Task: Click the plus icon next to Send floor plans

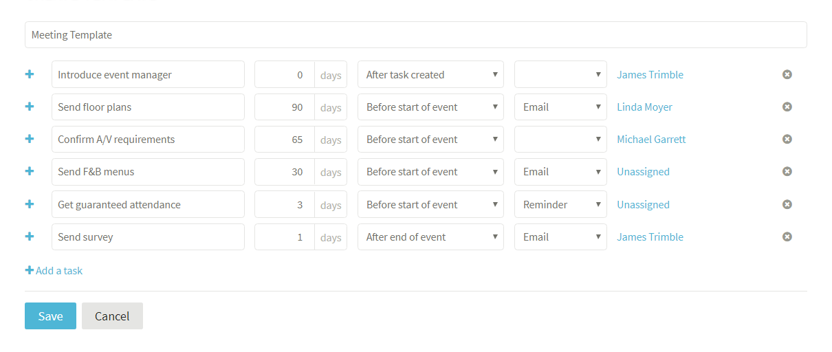Action: [x=30, y=107]
